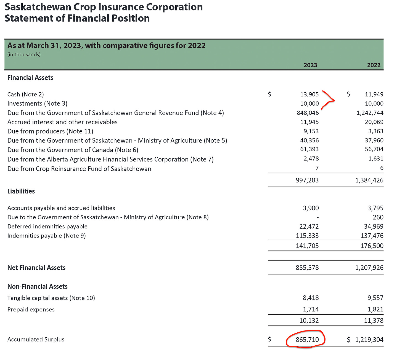Select total liabilities 141,705
The image size is (402, 357).
click(307, 246)
